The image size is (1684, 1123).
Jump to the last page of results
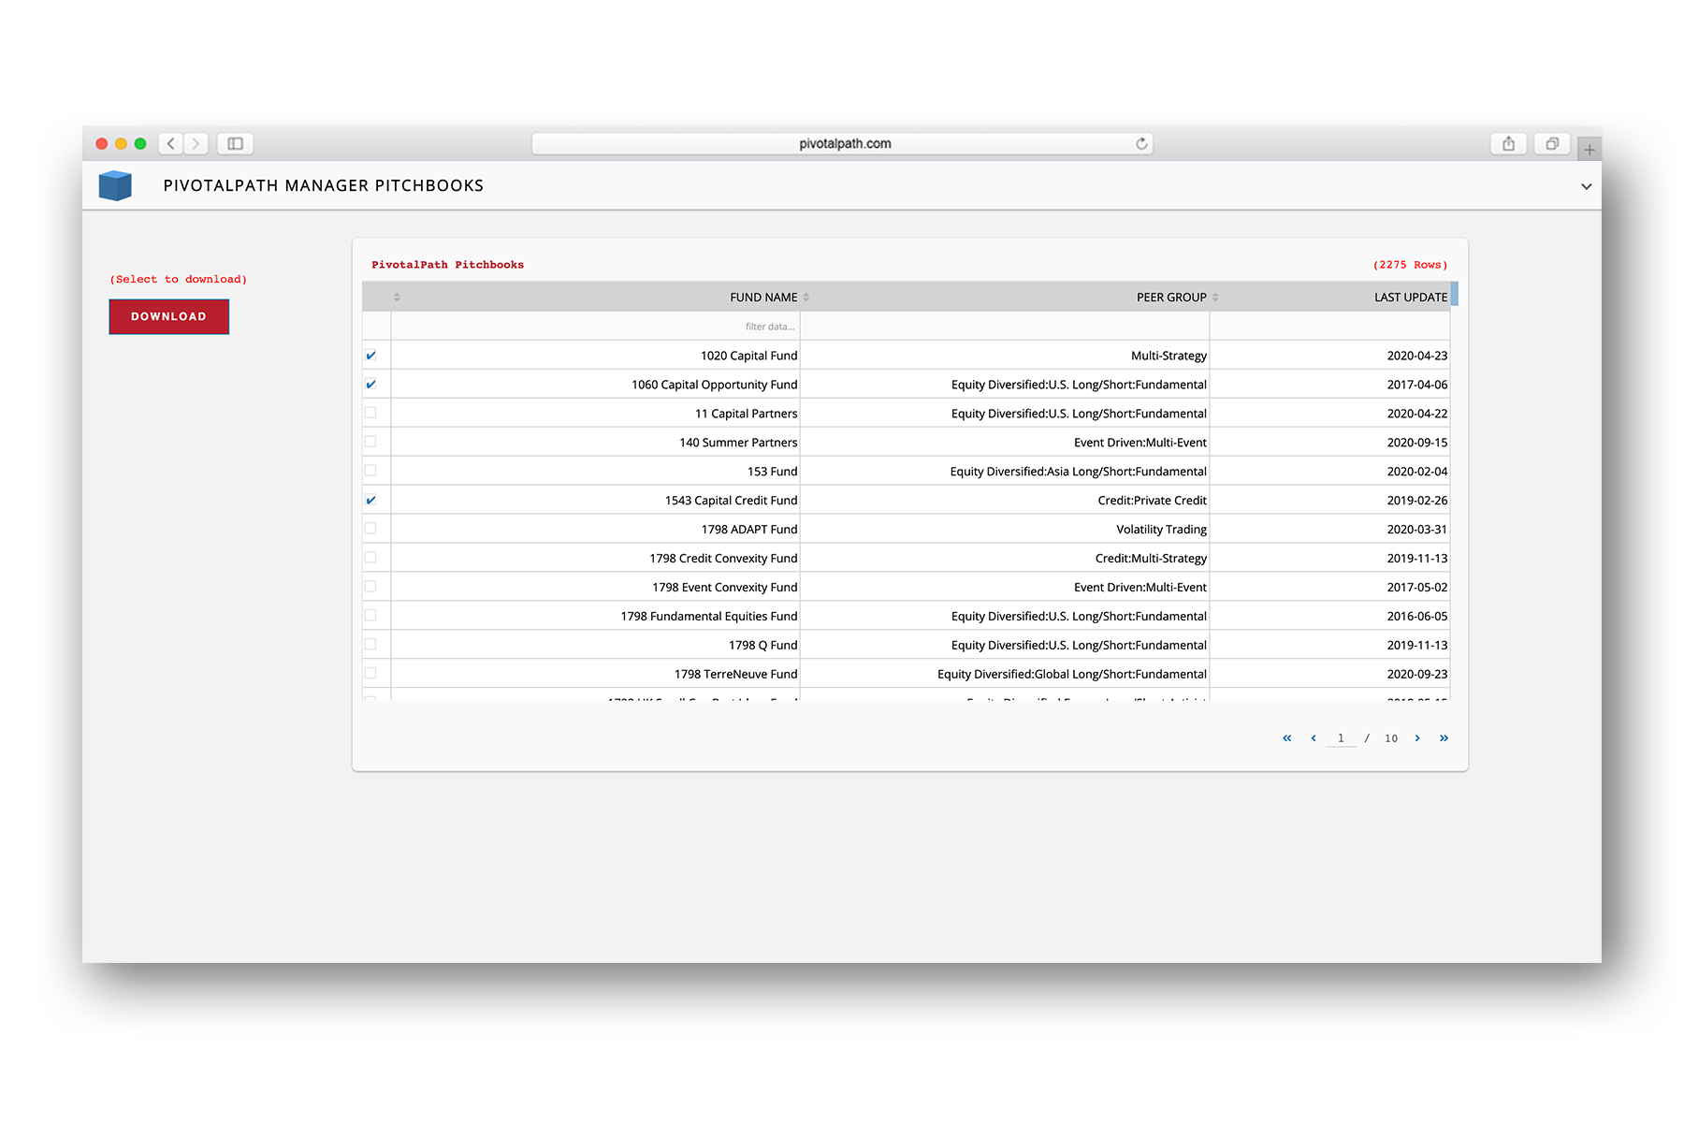pyautogui.click(x=1444, y=738)
